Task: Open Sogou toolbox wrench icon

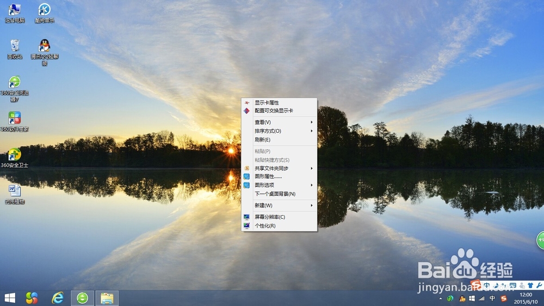Action: pyautogui.click(x=539, y=285)
